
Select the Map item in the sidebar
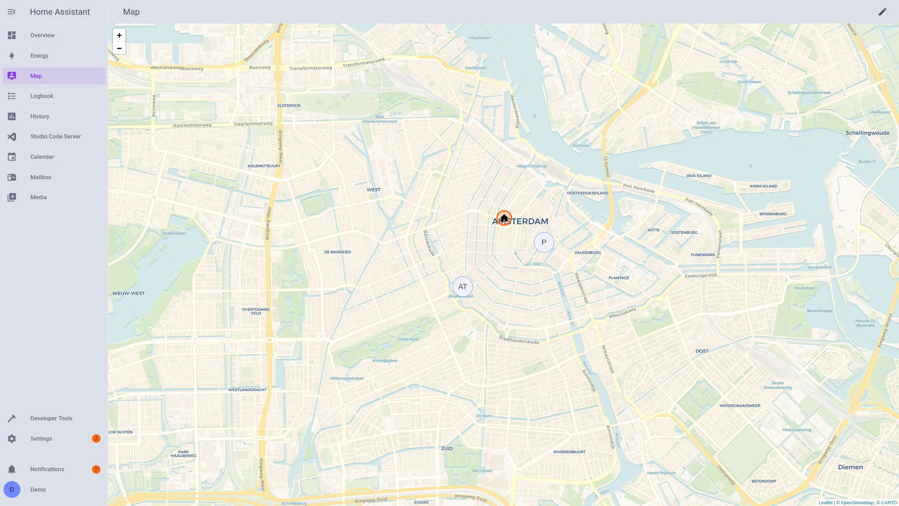click(54, 76)
